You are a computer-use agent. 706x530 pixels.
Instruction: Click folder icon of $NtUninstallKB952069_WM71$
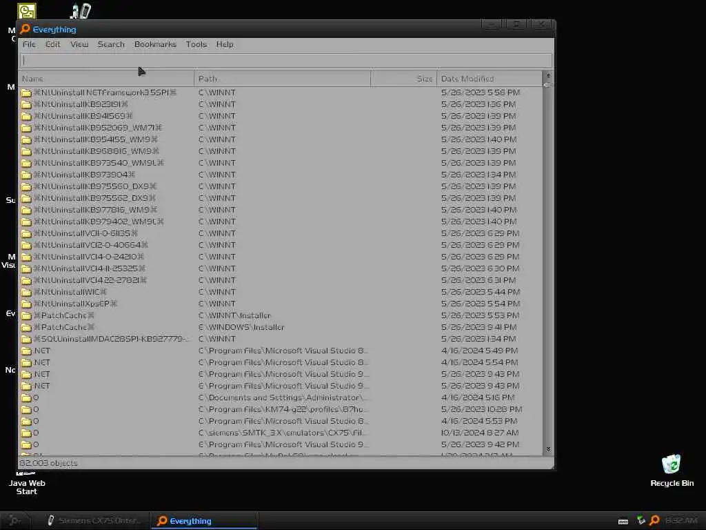pyautogui.click(x=26, y=128)
